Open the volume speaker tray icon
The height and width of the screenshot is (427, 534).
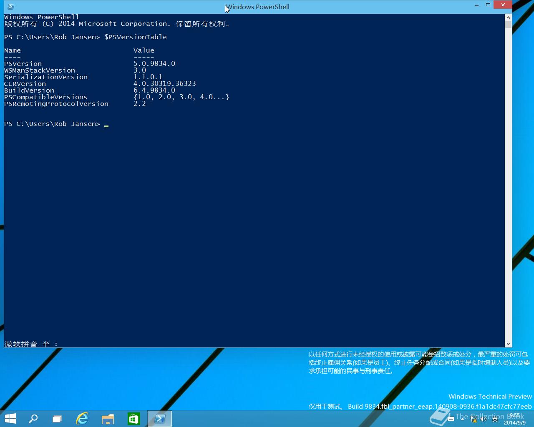coord(484,419)
